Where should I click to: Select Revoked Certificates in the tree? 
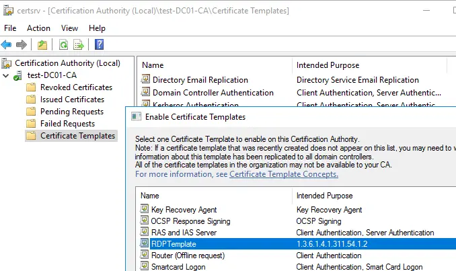[x=76, y=87]
